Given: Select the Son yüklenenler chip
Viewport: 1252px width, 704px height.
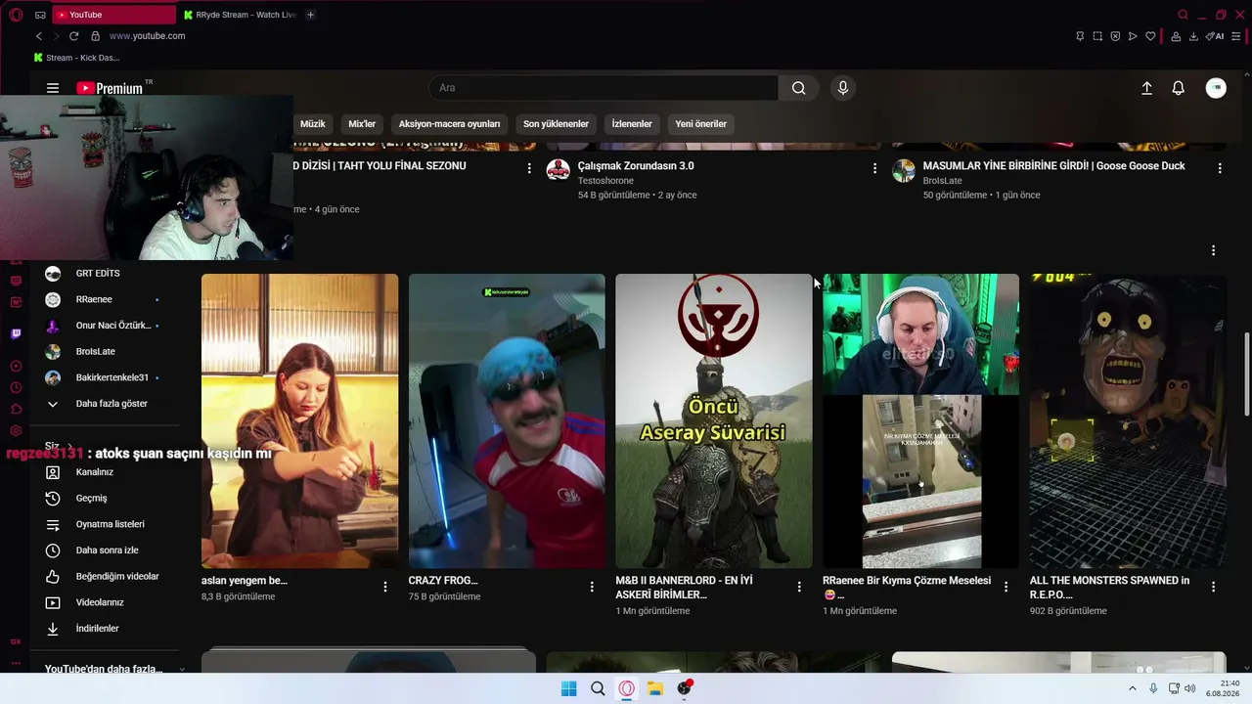Looking at the screenshot, I should coord(556,124).
